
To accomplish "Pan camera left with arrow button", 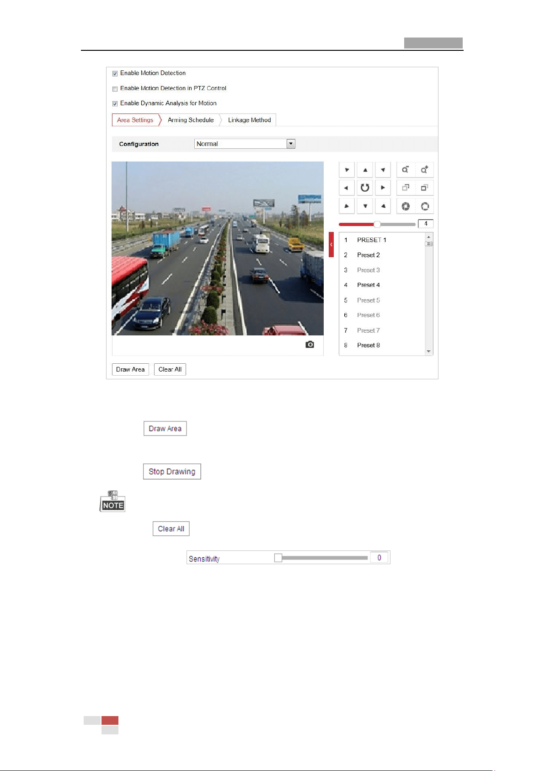I will coord(347,188).
